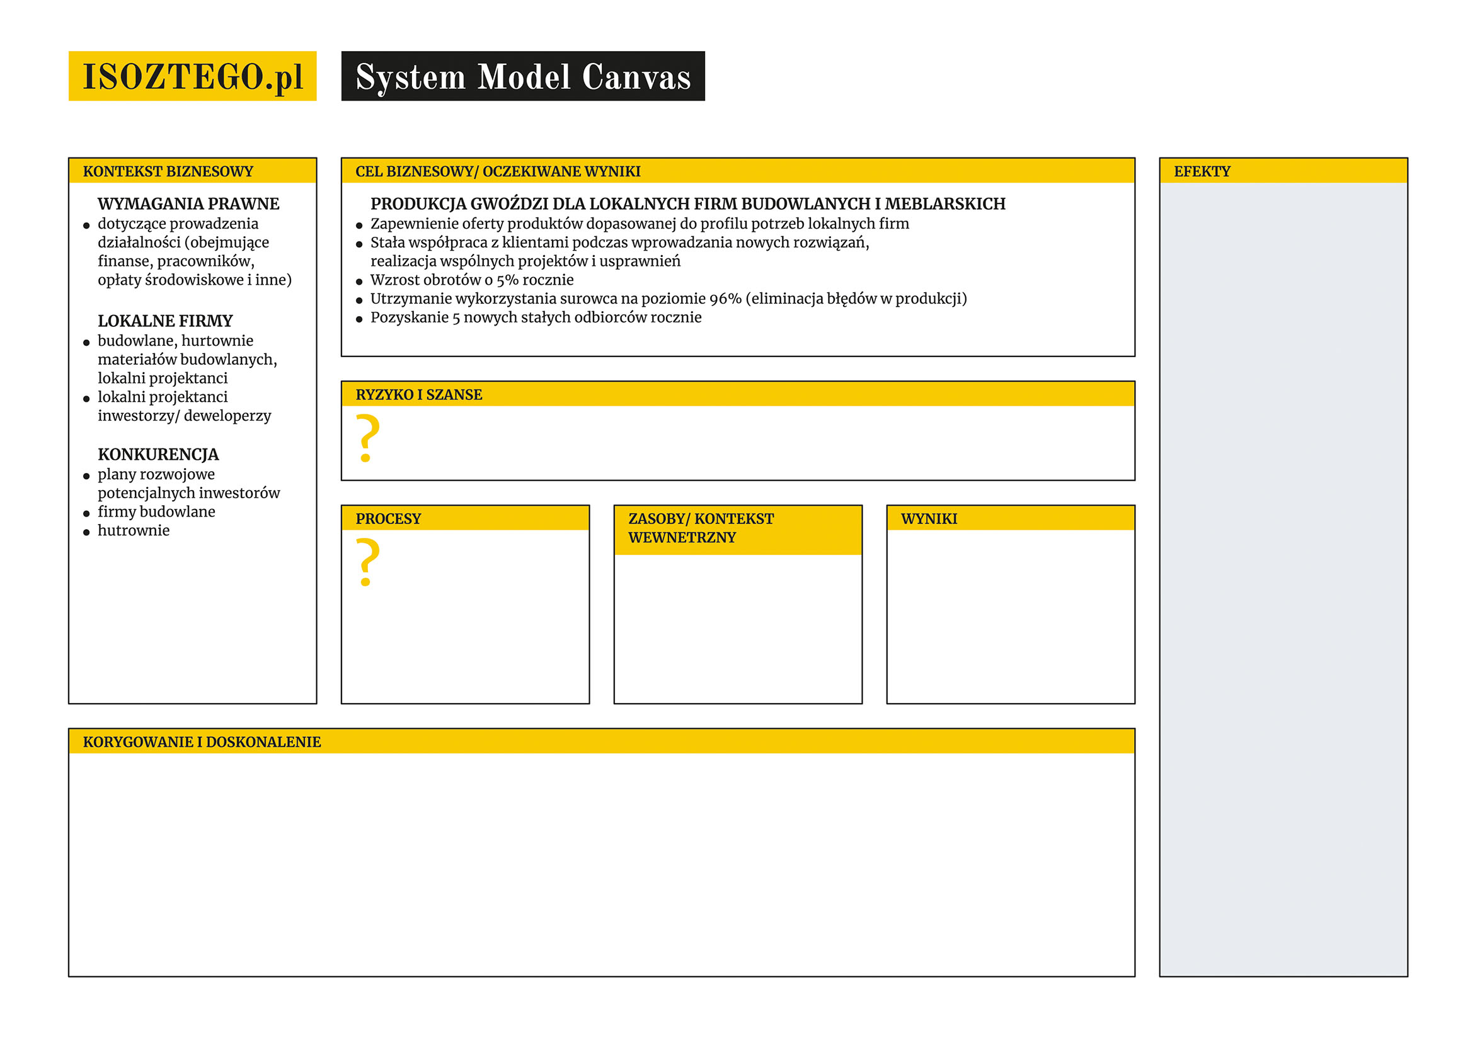Click the question mark in RYZYKO I SZANSE

click(x=367, y=438)
